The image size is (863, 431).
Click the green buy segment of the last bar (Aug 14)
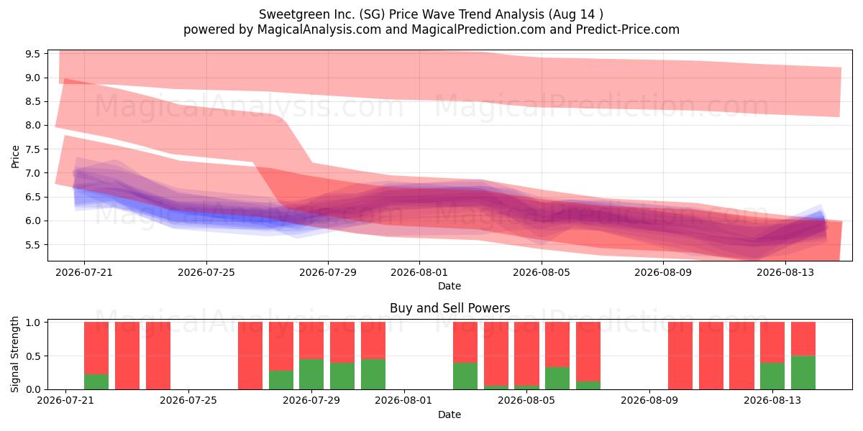click(x=803, y=373)
